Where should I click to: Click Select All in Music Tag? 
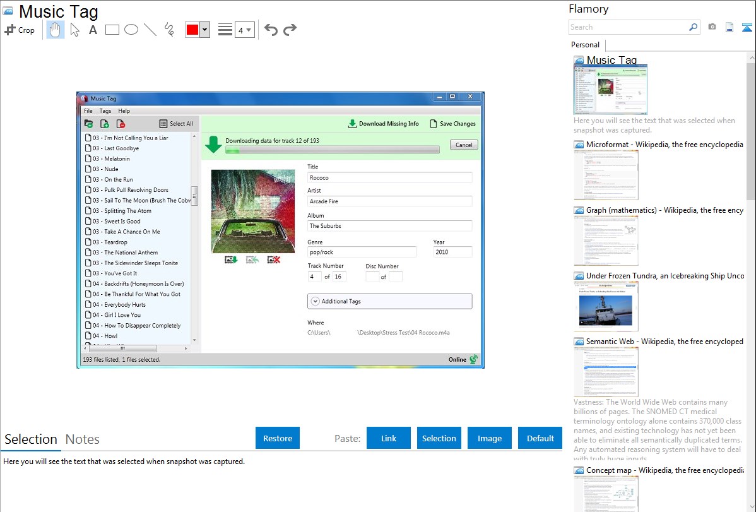[176, 124]
